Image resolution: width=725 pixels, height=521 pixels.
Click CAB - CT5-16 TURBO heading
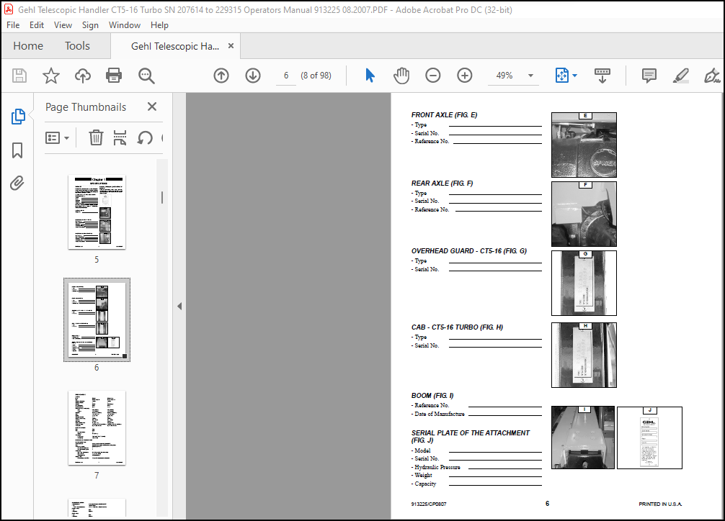[458, 327]
